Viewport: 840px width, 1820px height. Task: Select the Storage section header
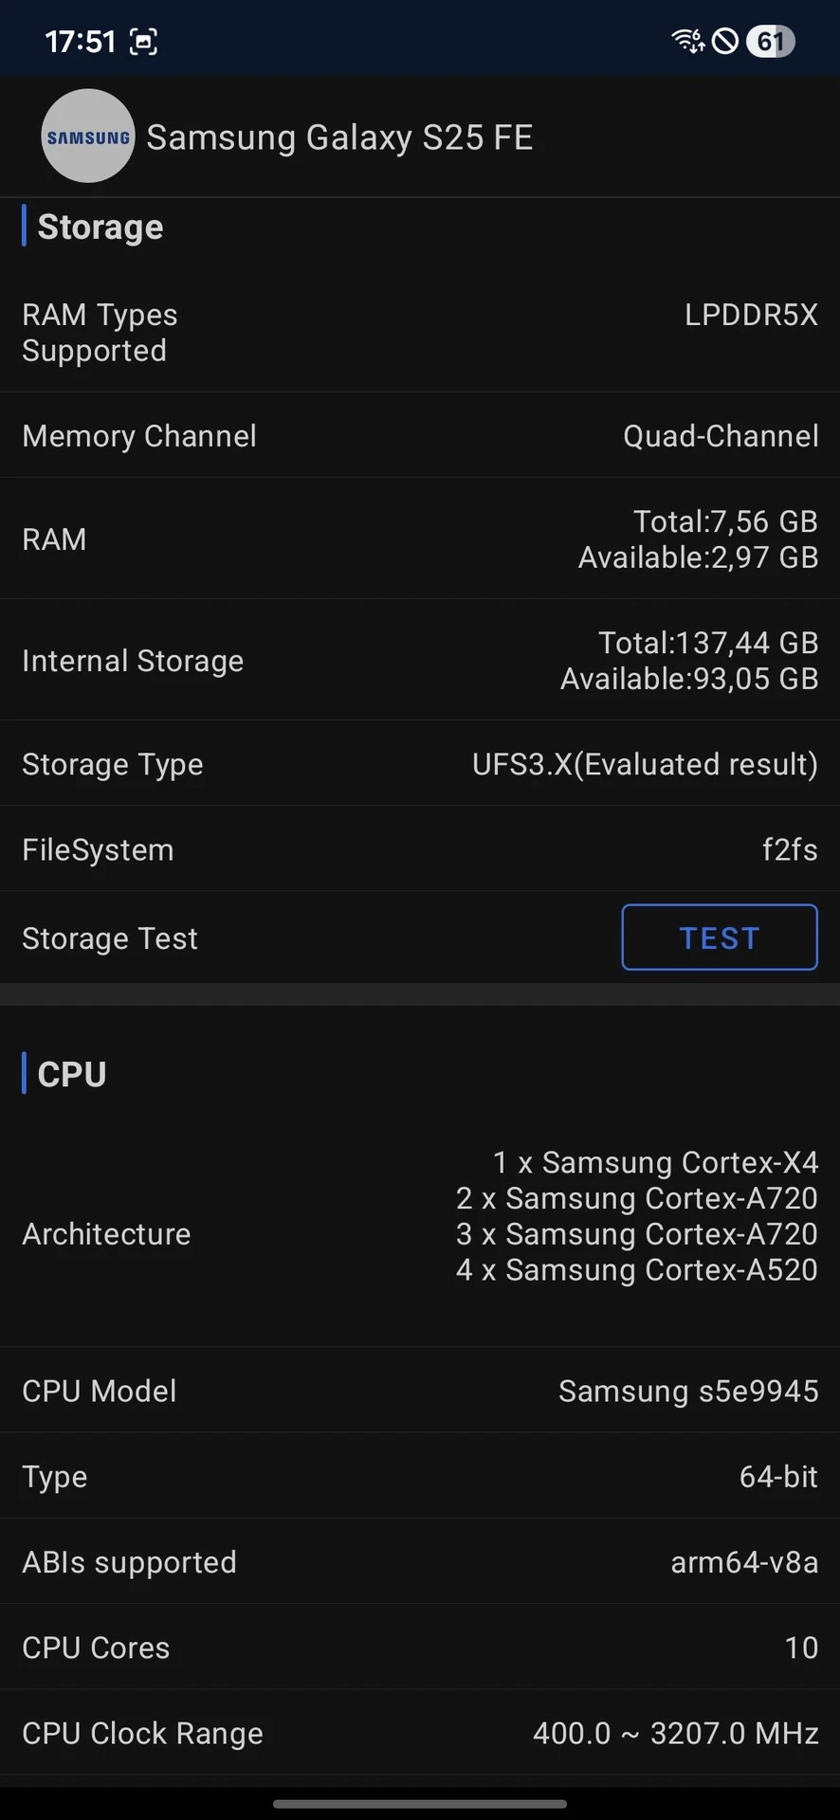tap(100, 227)
